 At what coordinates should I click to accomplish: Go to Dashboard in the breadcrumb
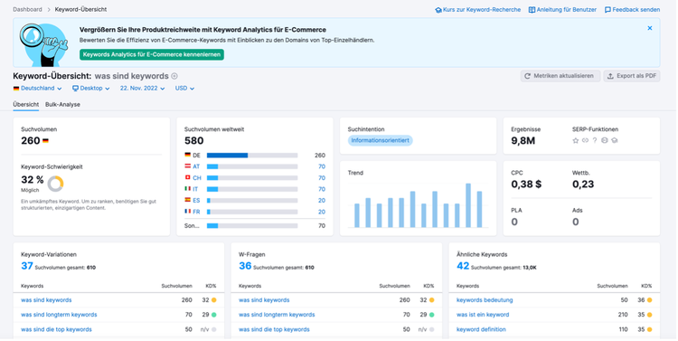[27, 10]
